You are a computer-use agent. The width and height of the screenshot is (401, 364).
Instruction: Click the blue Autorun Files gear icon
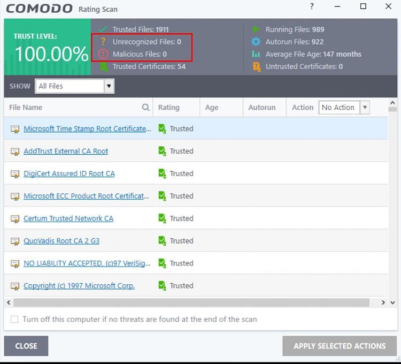point(256,41)
